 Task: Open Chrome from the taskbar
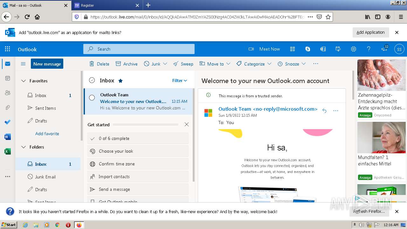[x=57, y=225]
